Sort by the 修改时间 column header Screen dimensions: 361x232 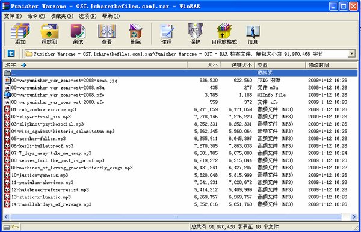point(332,65)
